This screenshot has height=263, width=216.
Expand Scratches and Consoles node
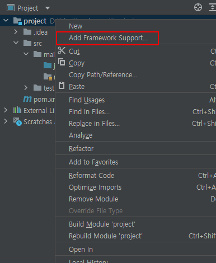coord(6,121)
